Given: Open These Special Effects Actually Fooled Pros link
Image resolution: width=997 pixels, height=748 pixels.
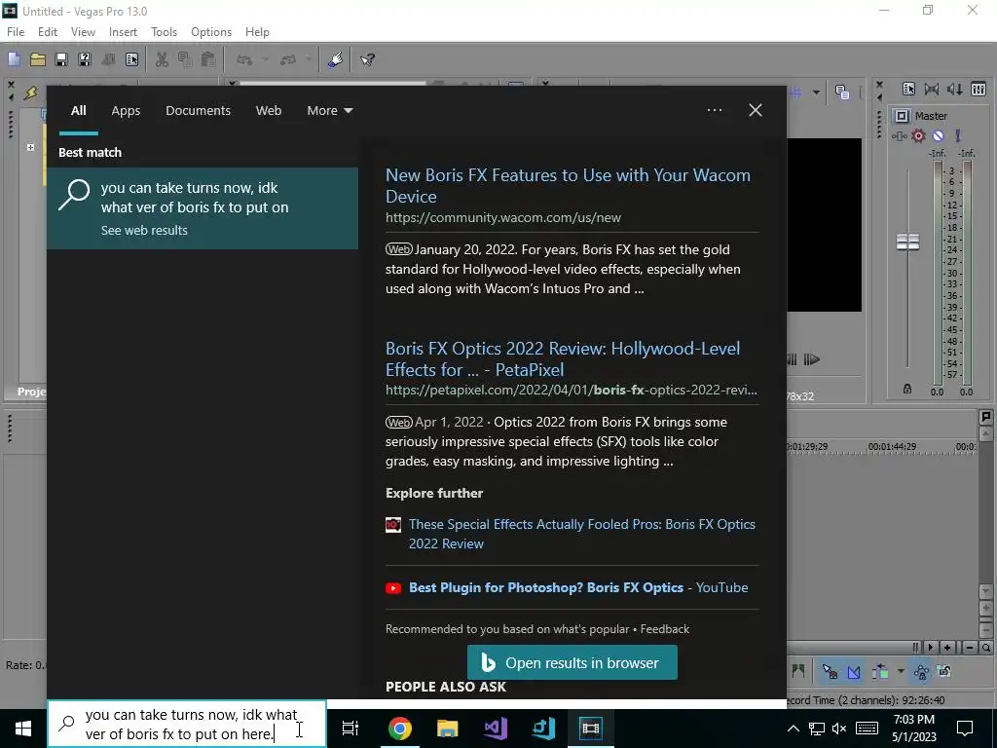Looking at the screenshot, I should [582, 534].
